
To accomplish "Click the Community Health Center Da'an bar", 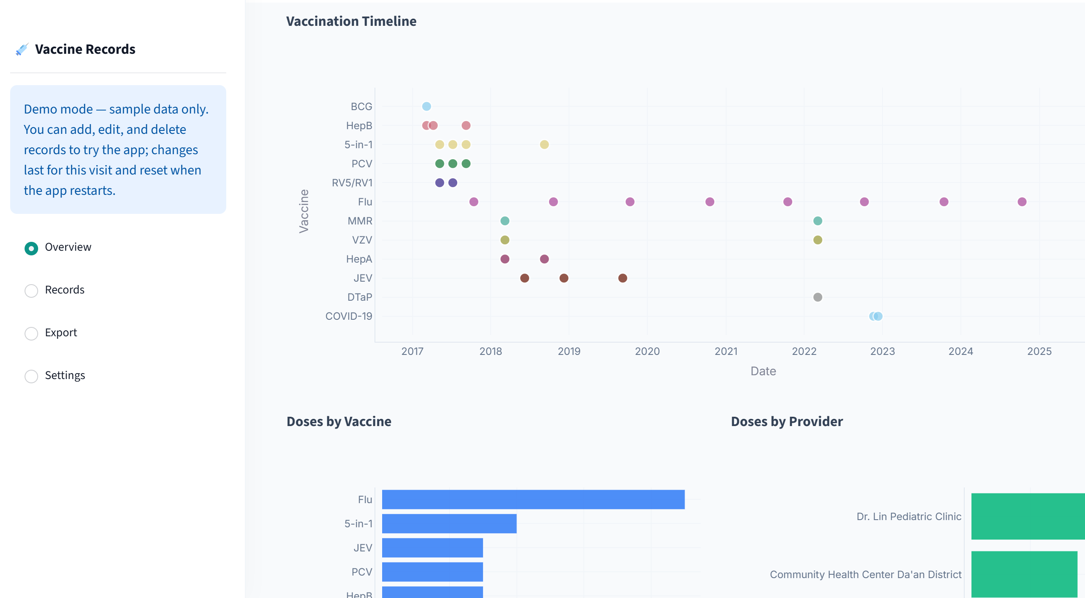I will tap(1024, 574).
